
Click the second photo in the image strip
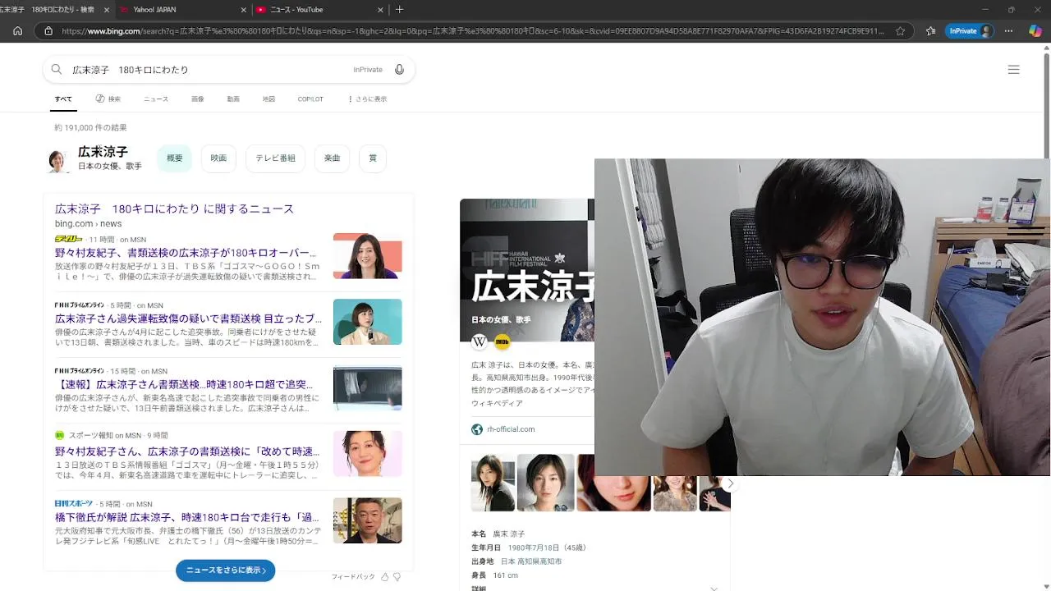[545, 483]
